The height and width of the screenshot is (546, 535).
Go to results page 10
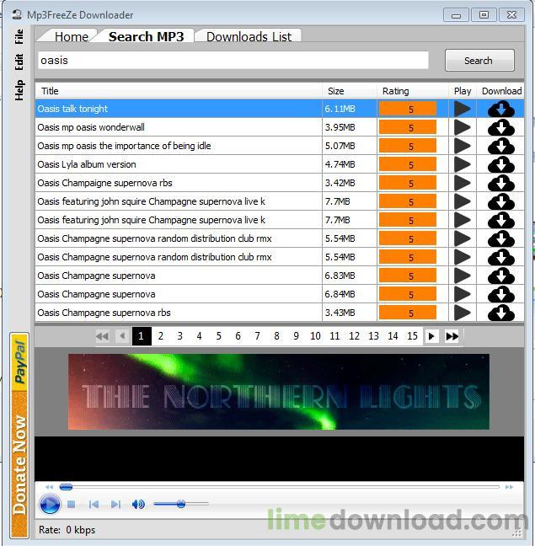tap(315, 336)
